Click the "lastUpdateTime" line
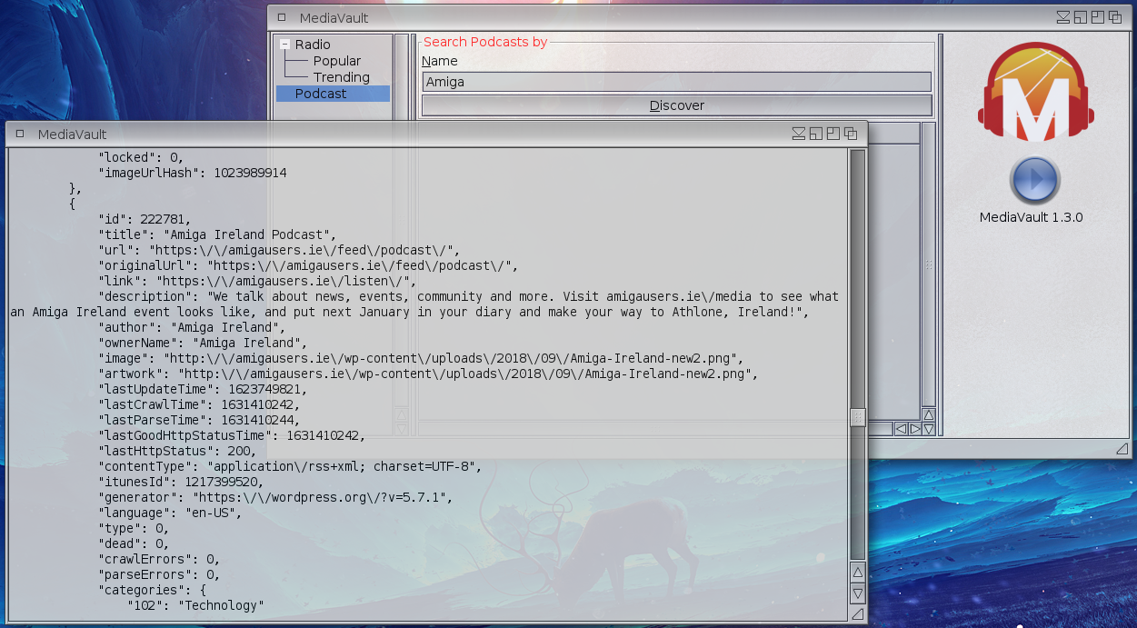1137x628 pixels. [202, 389]
